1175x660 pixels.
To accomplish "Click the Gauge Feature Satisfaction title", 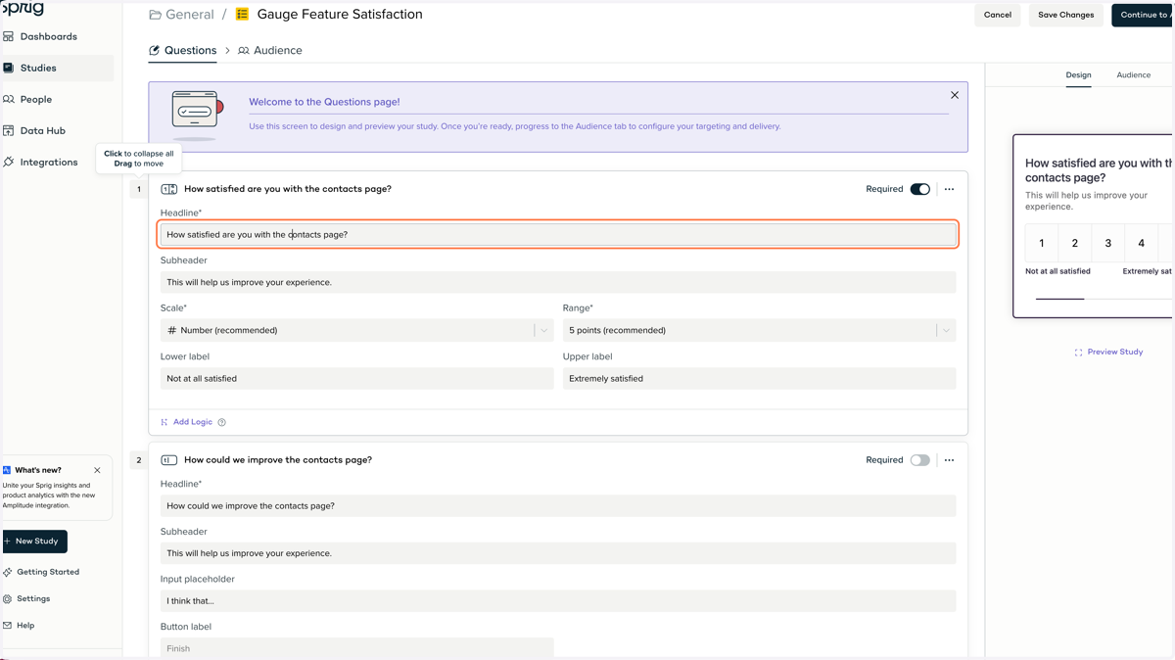I will pos(340,15).
